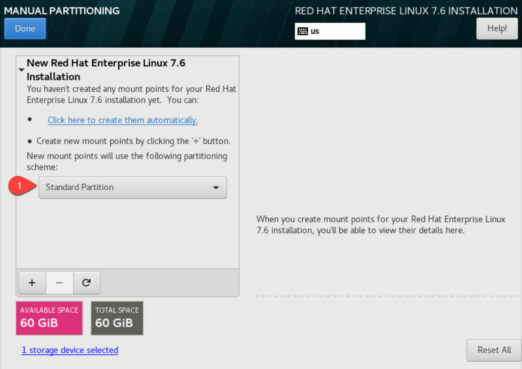Open the Help! button
The width and height of the screenshot is (522, 369).
pos(497,28)
